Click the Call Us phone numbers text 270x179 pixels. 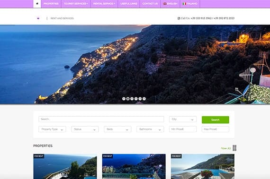(x=207, y=18)
